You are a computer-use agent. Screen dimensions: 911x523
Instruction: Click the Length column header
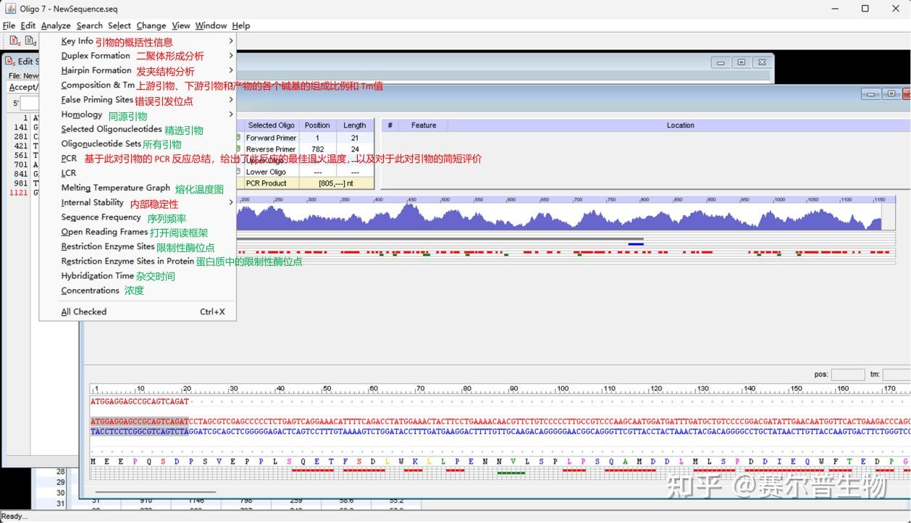pyautogui.click(x=355, y=125)
